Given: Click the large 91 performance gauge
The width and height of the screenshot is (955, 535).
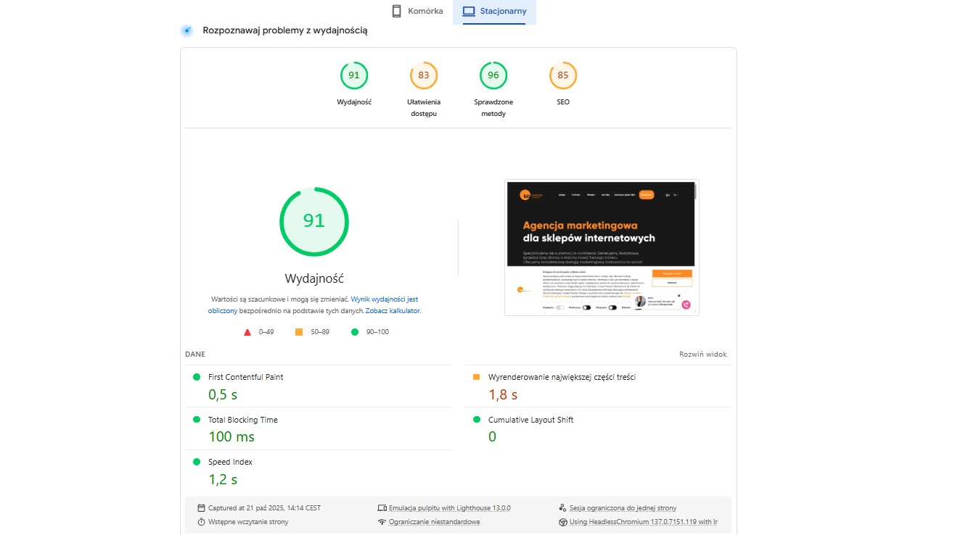Looking at the screenshot, I should [x=314, y=221].
